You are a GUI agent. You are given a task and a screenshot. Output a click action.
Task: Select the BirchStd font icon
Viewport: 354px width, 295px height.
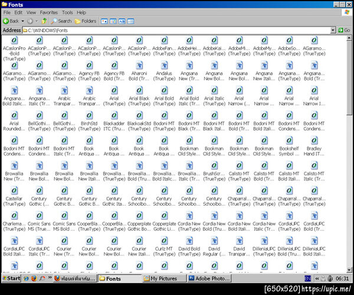(x=89, y=116)
